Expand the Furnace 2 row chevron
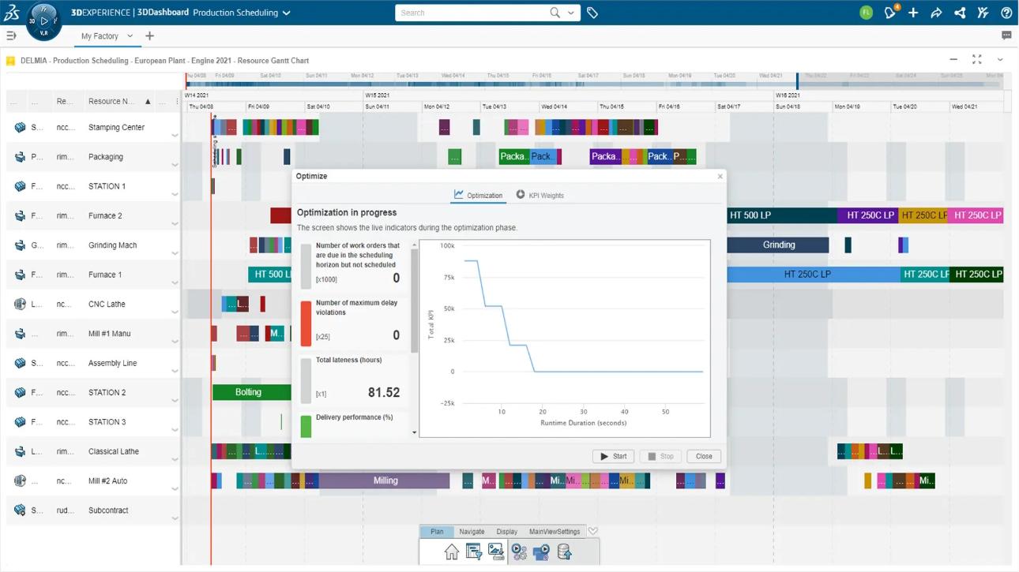1019x572 pixels. point(175,224)
